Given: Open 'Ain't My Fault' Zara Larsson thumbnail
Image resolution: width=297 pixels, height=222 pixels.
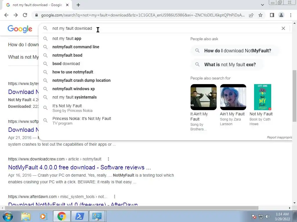Looking at the screenshot, I should 233,97.
